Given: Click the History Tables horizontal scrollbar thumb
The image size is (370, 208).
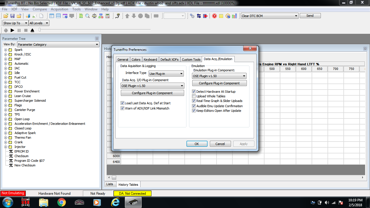Looking at the screenshot, I should [x=114, y=177].
